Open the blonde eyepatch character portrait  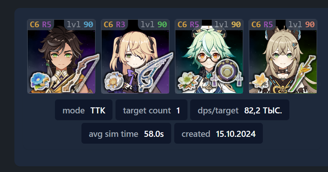click(135, 56)
